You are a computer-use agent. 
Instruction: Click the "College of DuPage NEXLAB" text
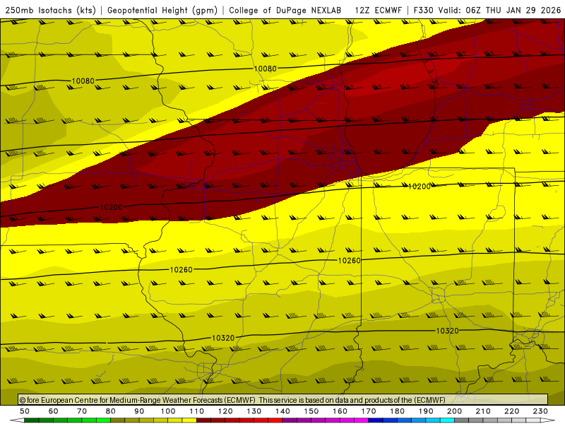tap(285, 11)
